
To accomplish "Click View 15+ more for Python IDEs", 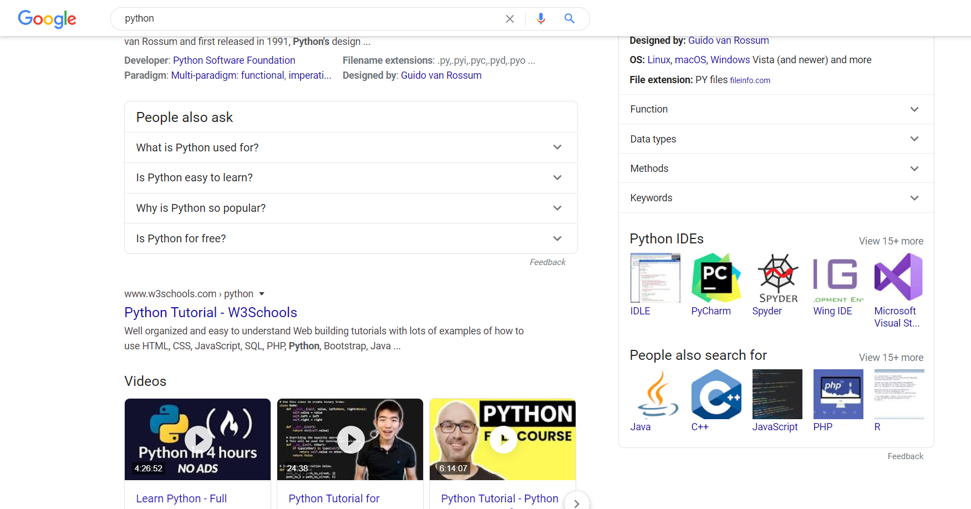I will (x=891, y=241).
